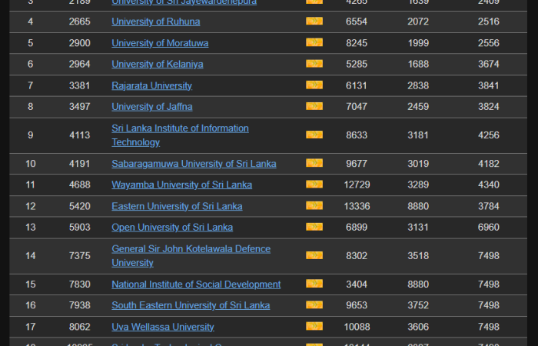Open Sri Lanka Institute of Information Technology link
538x346 pixels.
click(180, 128)
